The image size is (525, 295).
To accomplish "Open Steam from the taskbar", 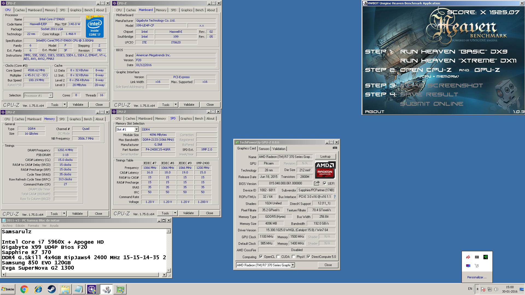I will tap(51, 289).
